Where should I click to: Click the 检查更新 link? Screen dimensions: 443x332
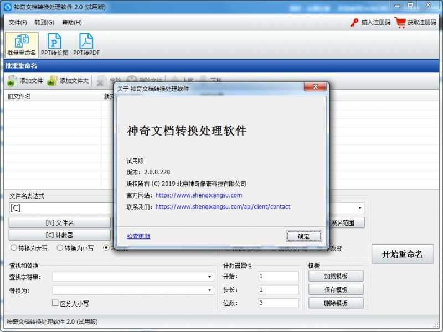pyautogui.click(x=138, y=236)
